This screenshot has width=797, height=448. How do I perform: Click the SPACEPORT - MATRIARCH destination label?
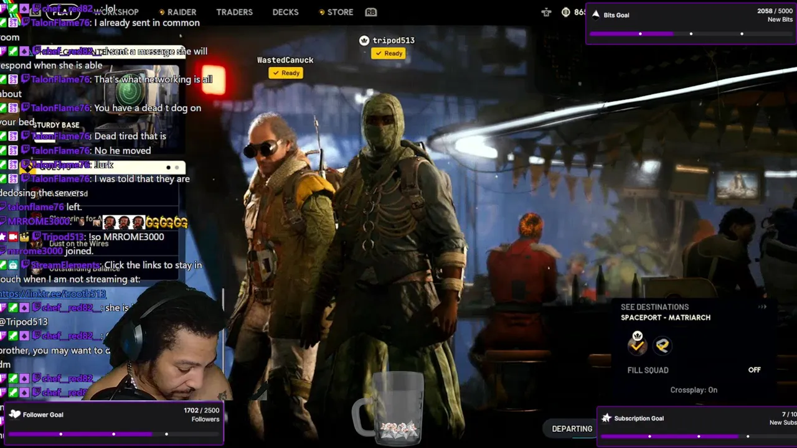[666, 317]
